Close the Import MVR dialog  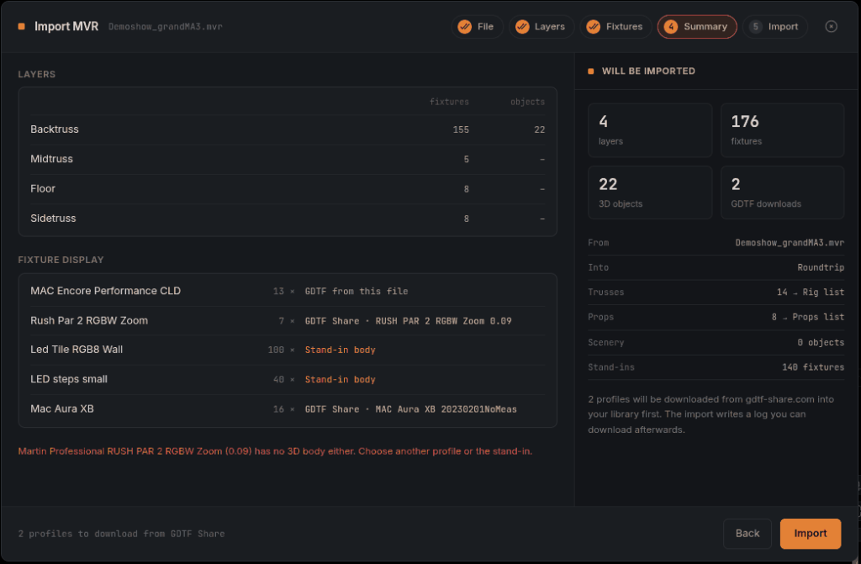pos(831,26)
